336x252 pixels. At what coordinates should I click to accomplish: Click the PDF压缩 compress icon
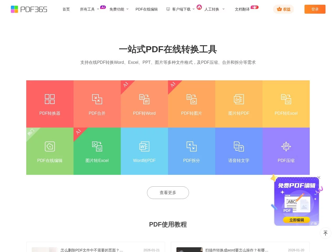pos(286,146)
